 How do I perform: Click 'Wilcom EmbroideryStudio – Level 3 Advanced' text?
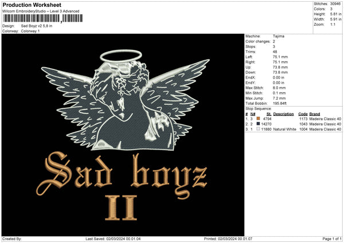pyautogui.click(x=41, y=11)
